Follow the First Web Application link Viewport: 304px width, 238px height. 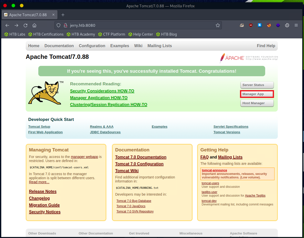45,132
